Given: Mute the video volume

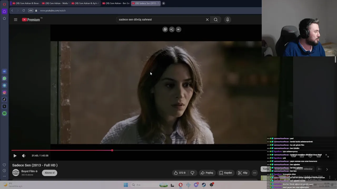Looking at the screenshot, I should point(24,156).
